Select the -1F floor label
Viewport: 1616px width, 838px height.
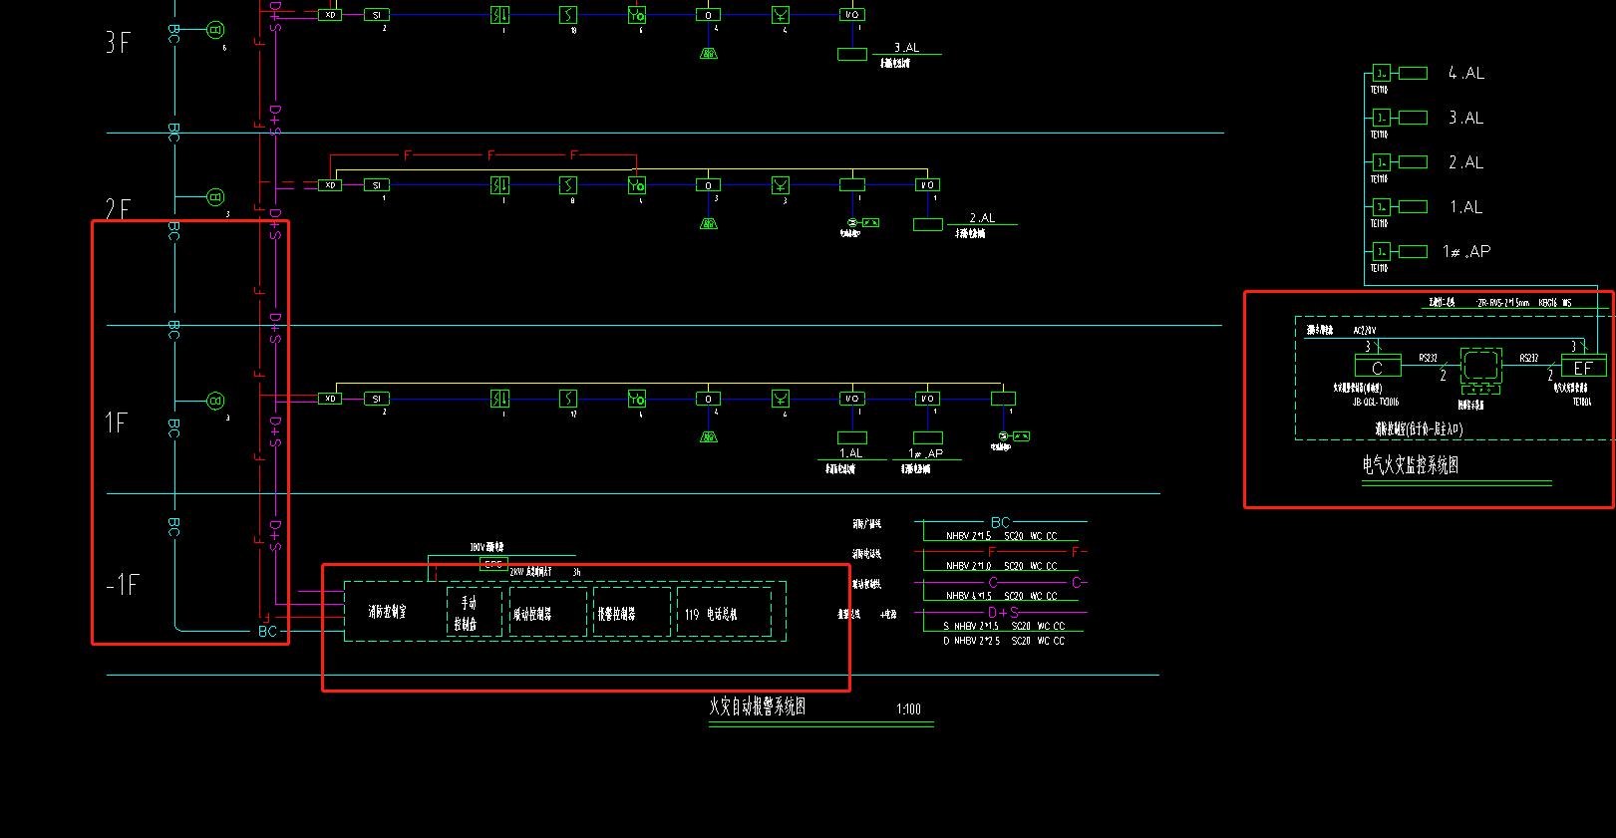pos(123,584)
